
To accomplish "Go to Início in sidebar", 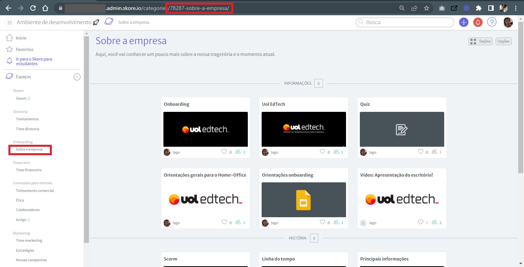I will [x=21, y=38].
